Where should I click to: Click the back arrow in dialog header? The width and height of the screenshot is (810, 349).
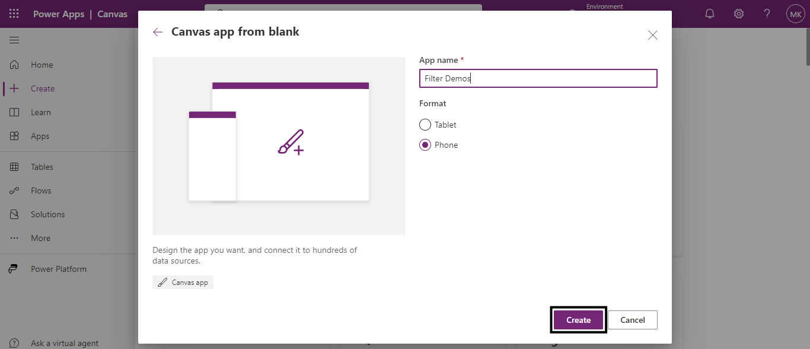coord(158,32)
